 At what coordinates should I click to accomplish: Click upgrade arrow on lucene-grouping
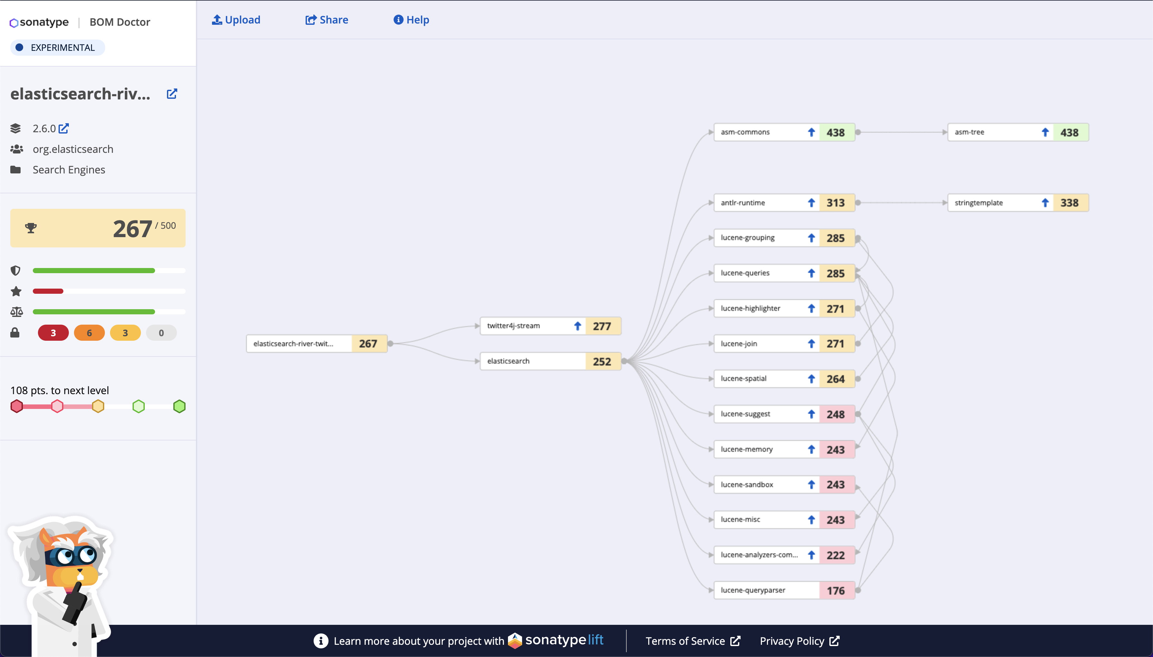click(x=811, y=238)
